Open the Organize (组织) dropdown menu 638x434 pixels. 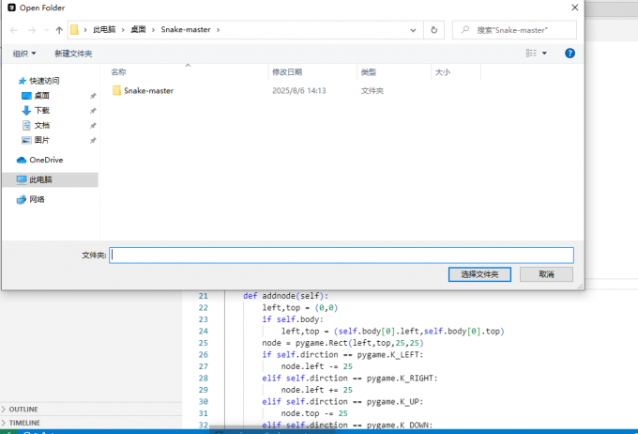tap(25, 54)
